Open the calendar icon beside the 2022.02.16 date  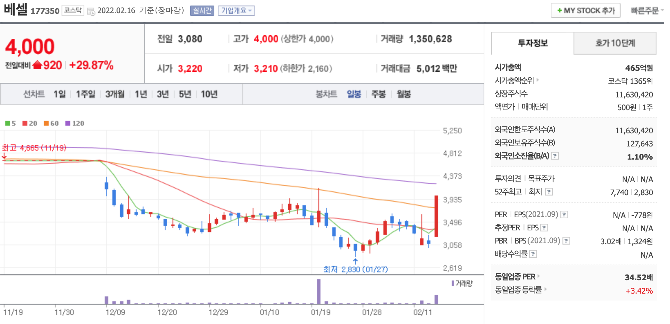pyautogui.click(x=91, y=11)
